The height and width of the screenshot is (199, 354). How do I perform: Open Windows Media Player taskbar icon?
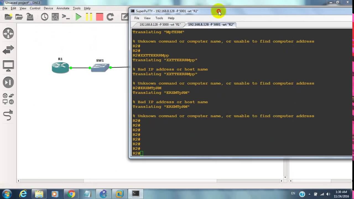pos(55,194)
